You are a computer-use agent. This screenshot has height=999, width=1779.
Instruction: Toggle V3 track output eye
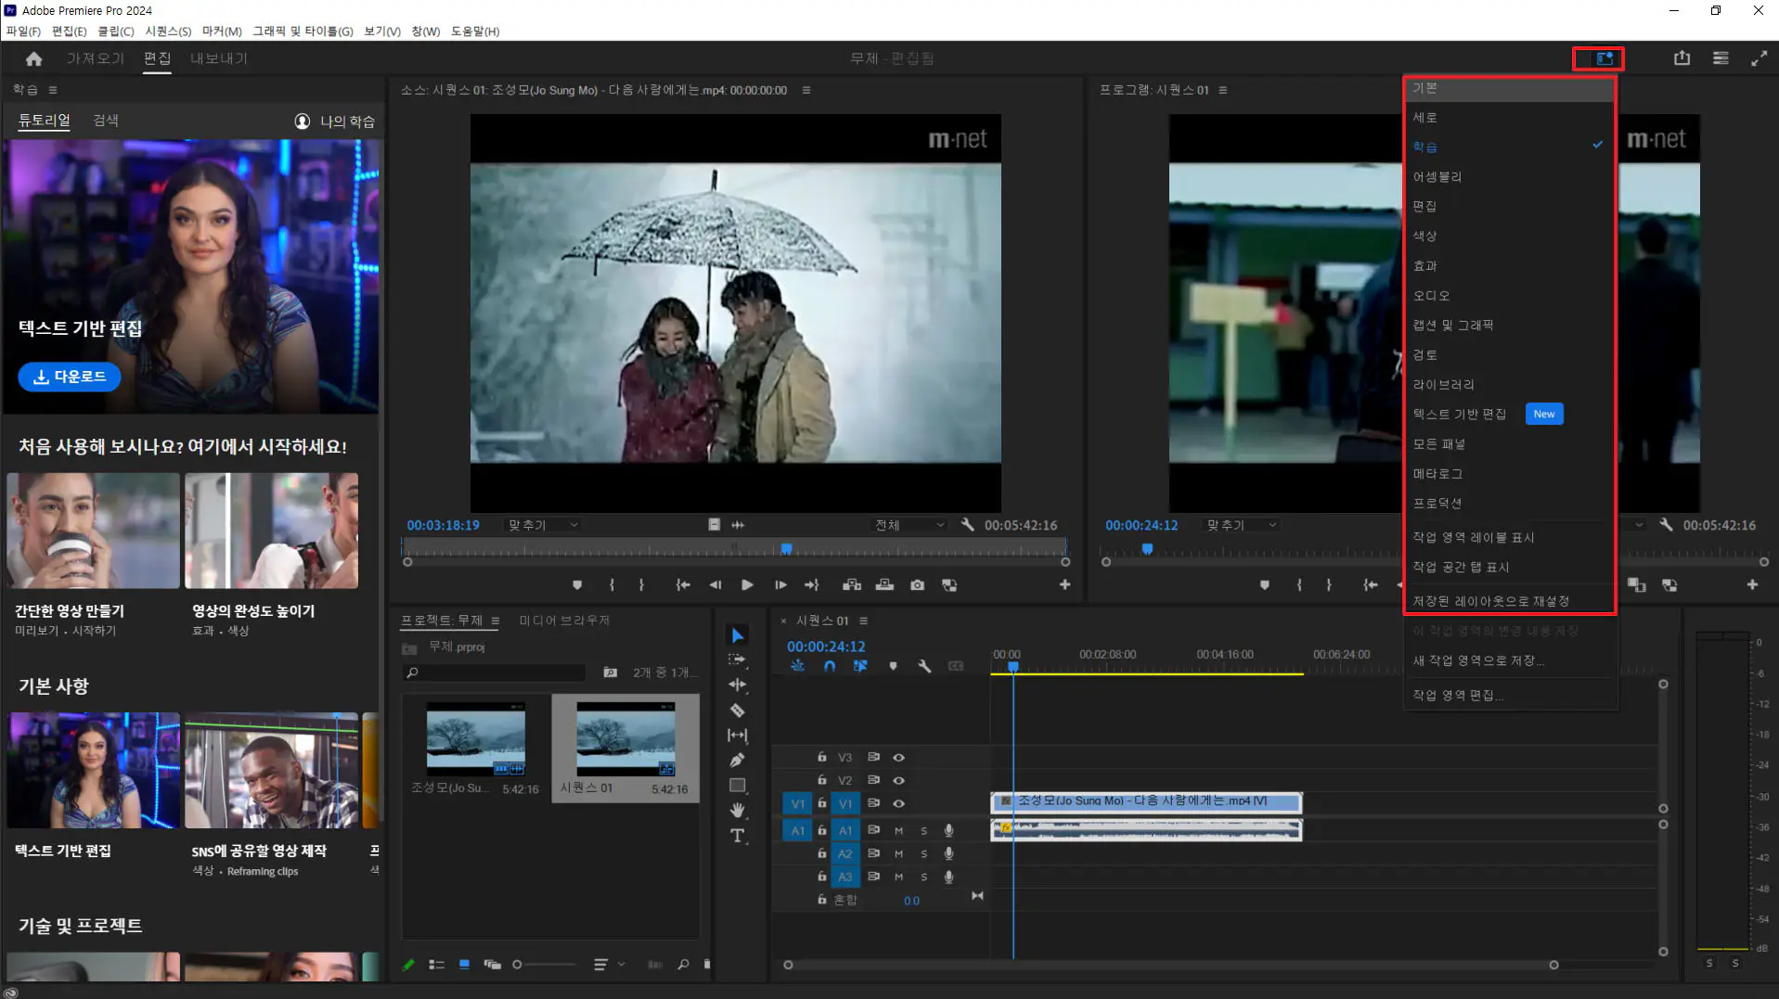tap(898, 758)
